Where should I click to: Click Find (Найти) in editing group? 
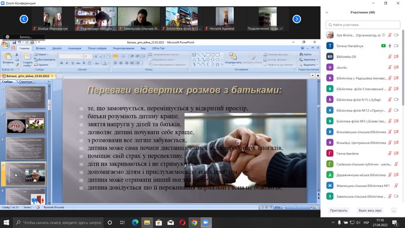(305, 54)
